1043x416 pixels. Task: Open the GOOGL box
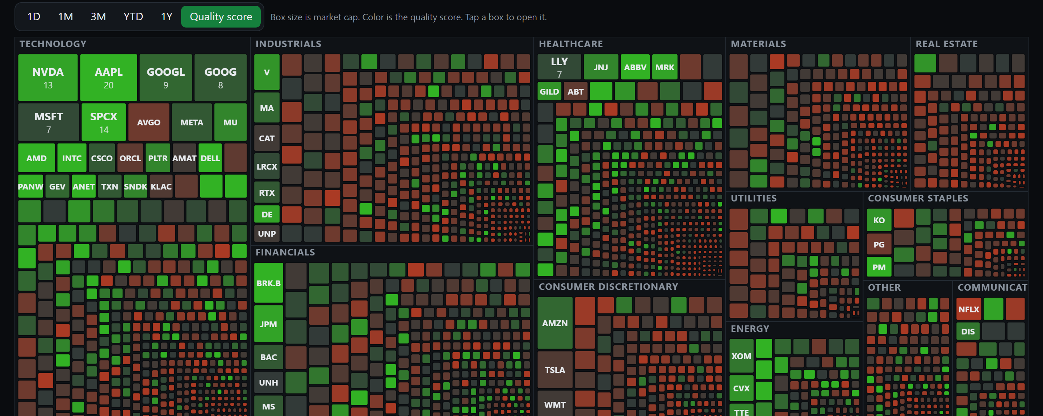166,78
